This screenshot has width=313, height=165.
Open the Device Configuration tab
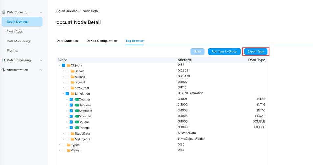(101, 41)
